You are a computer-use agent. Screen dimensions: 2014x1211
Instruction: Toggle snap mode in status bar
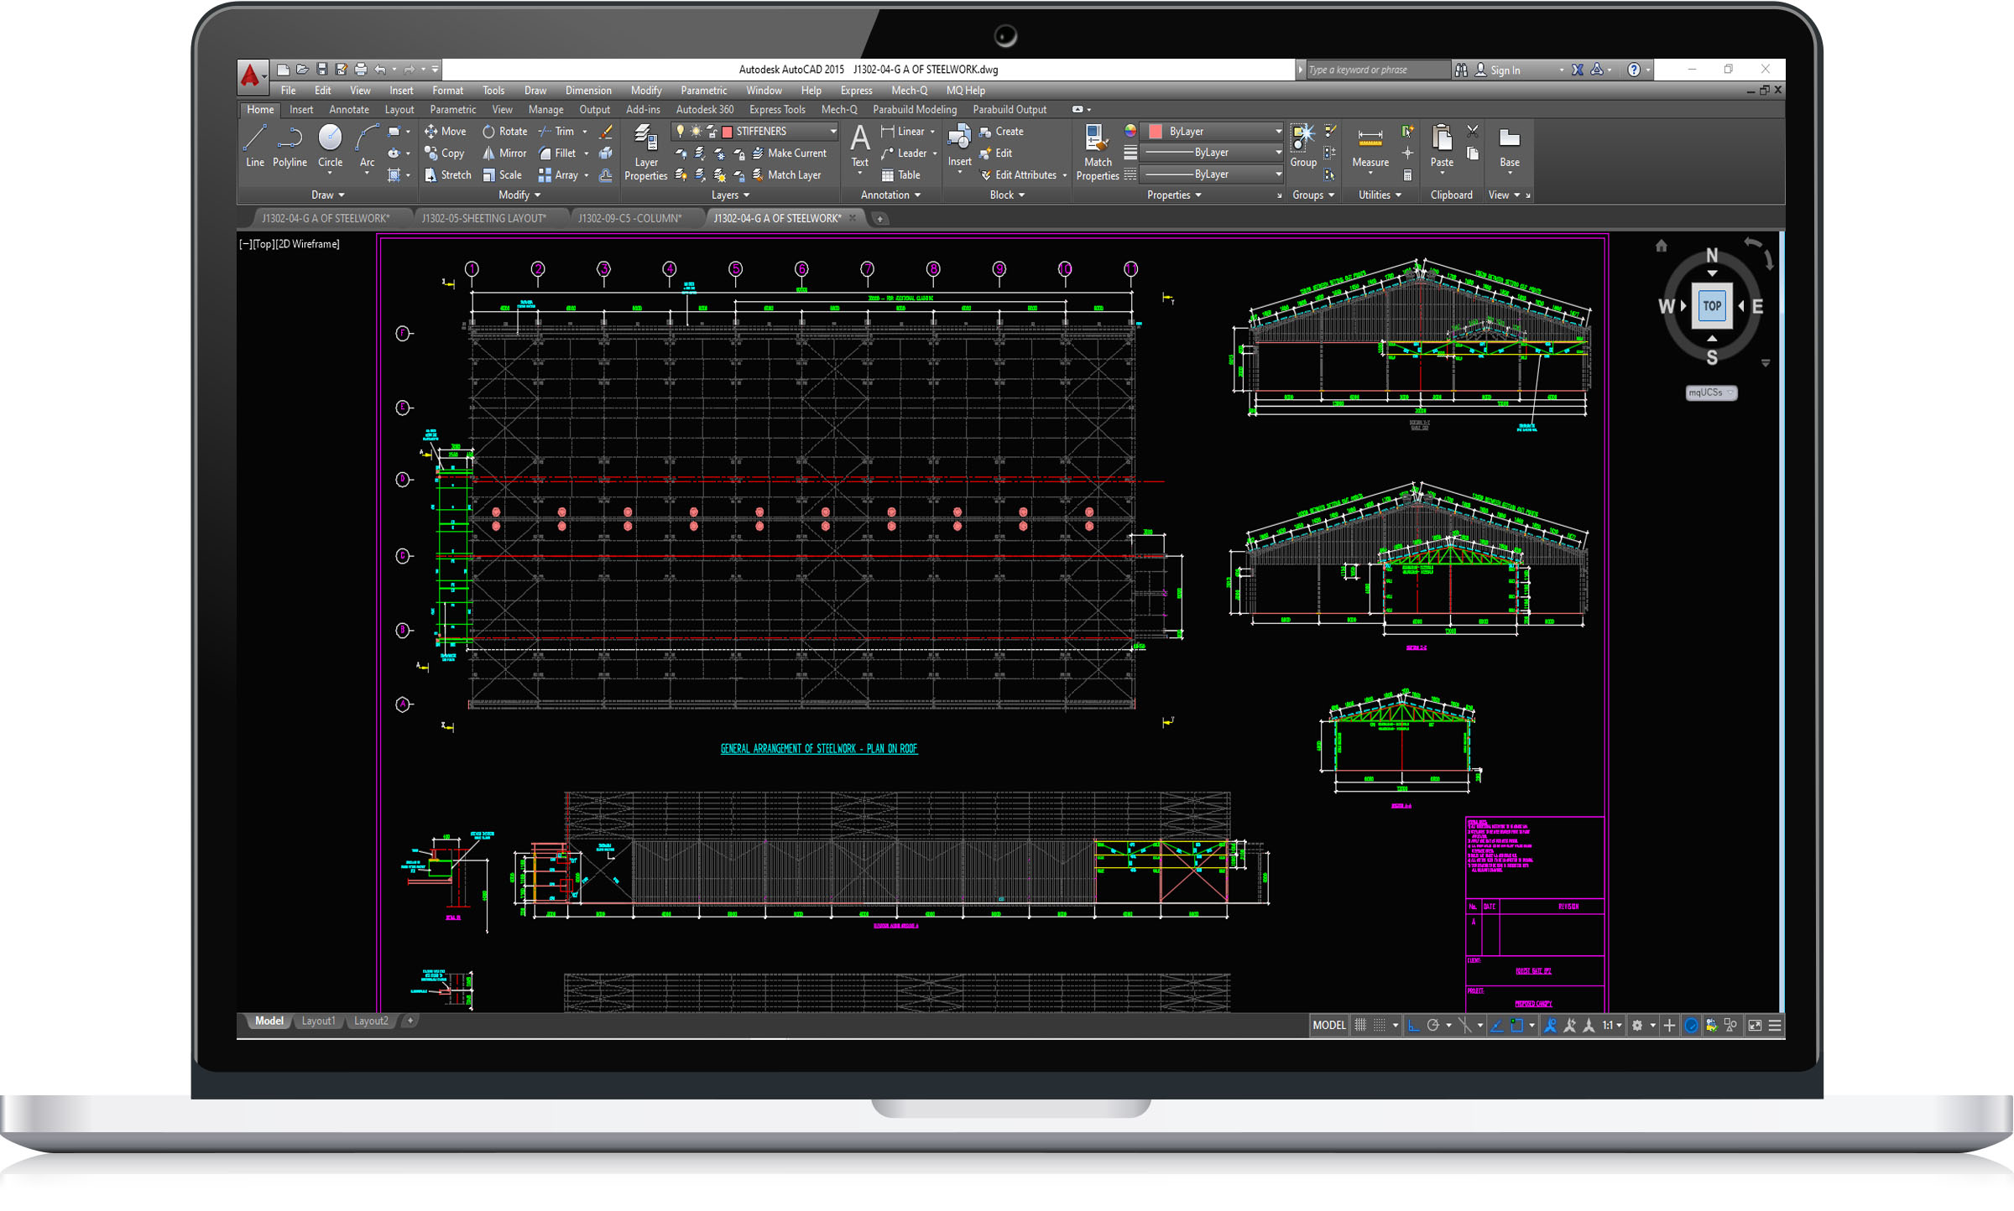tap(1379, 1025)
